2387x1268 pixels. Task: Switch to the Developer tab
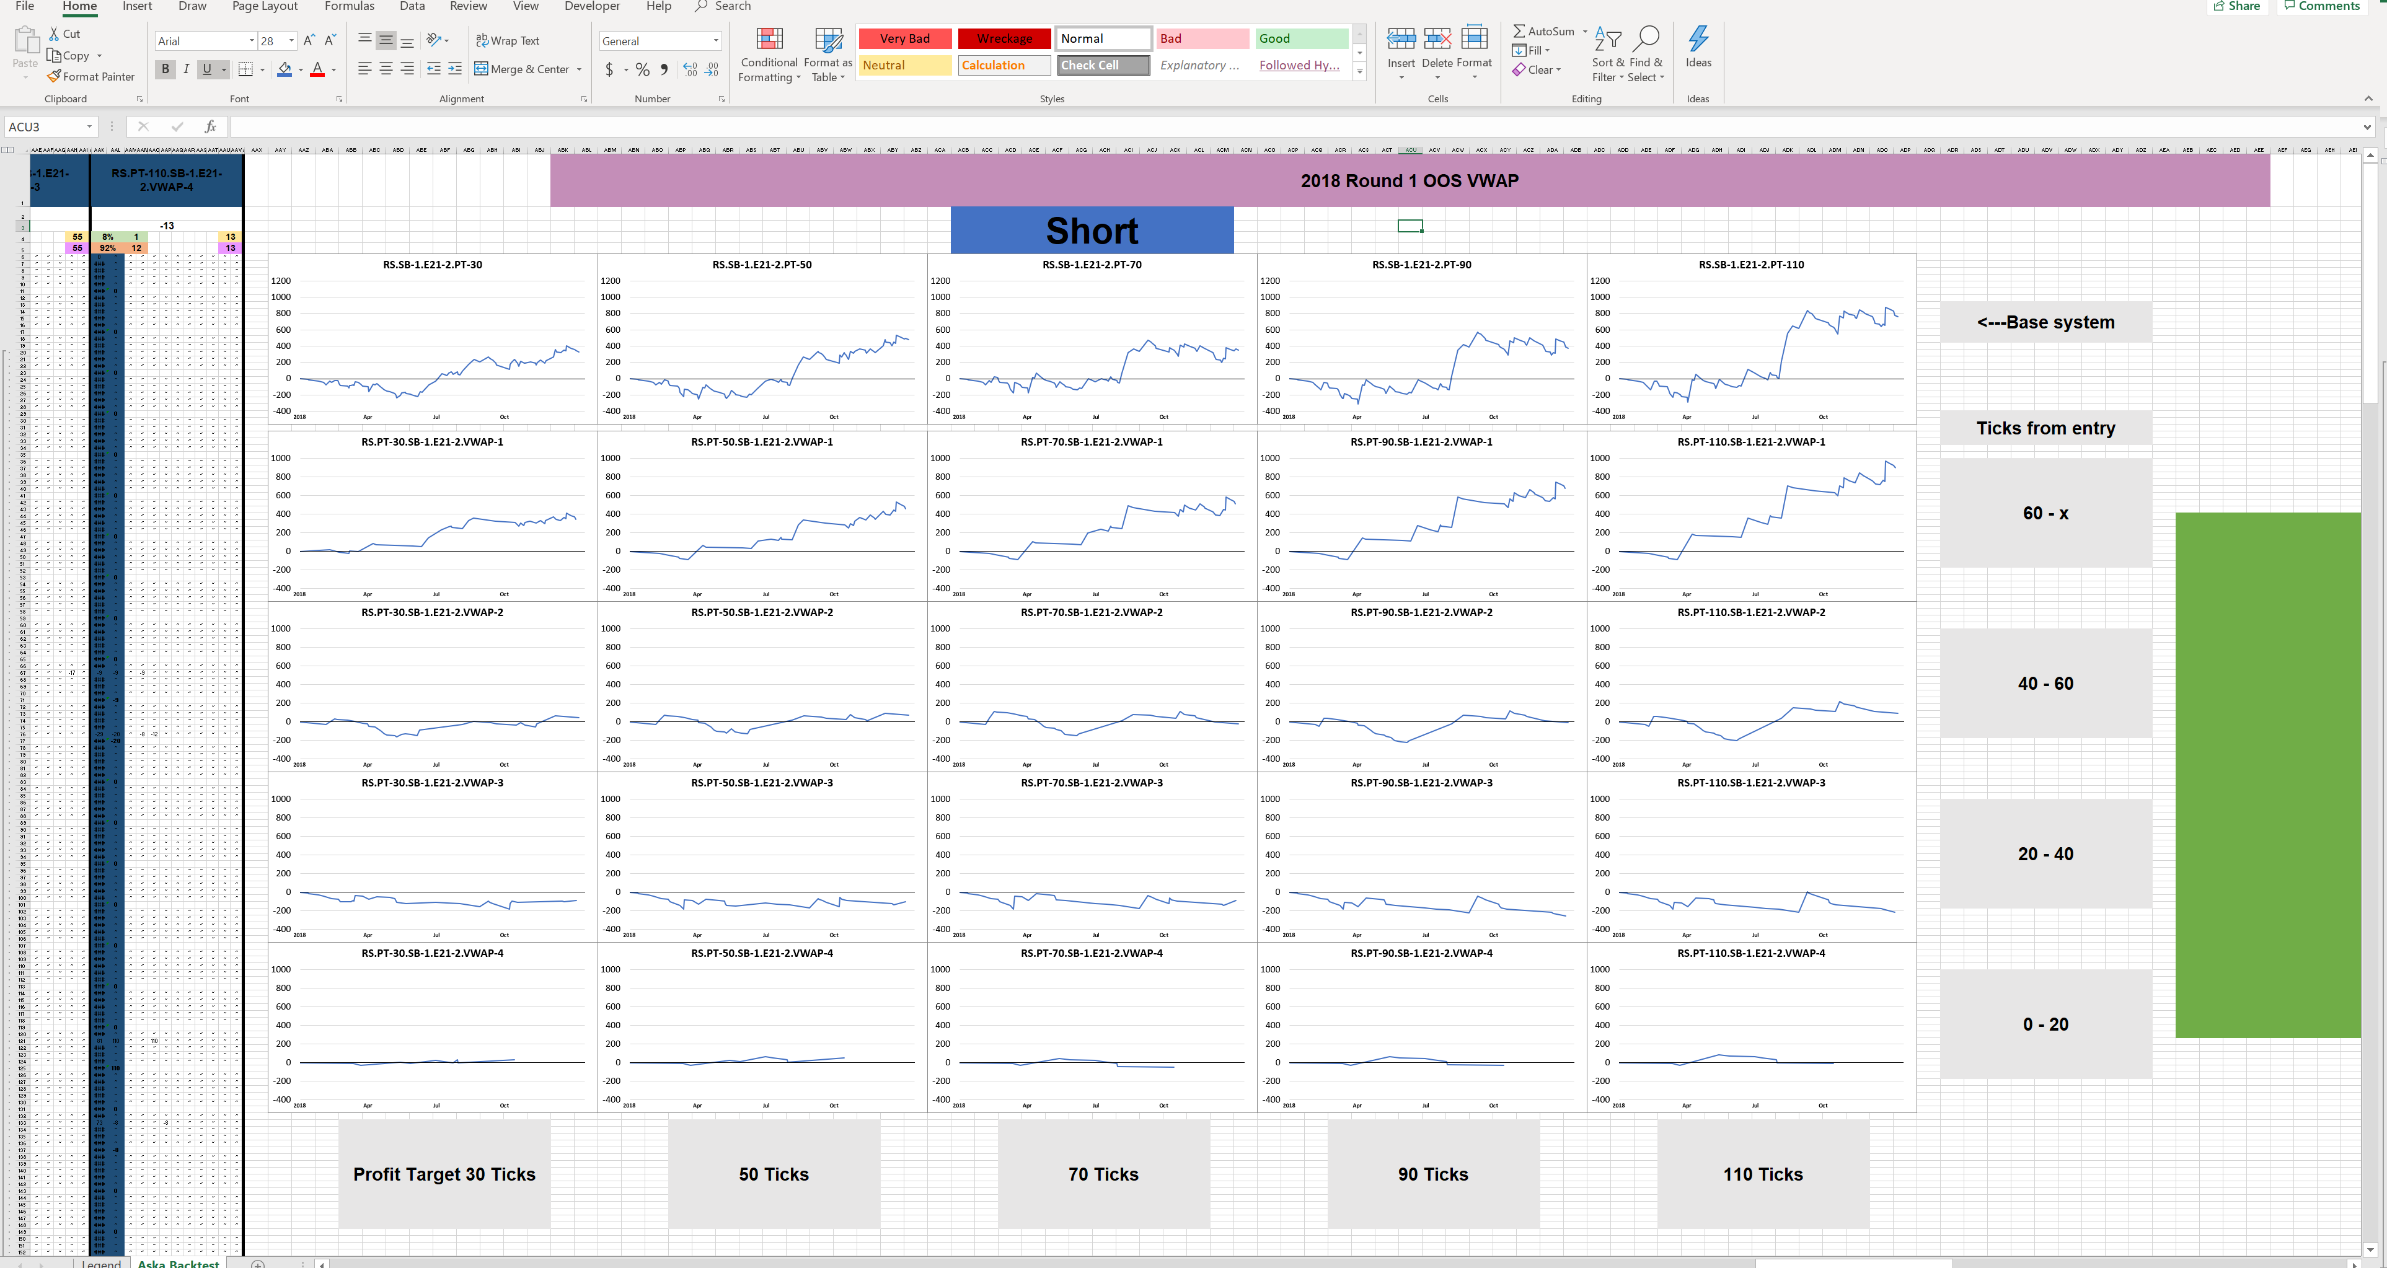(592, 6)
